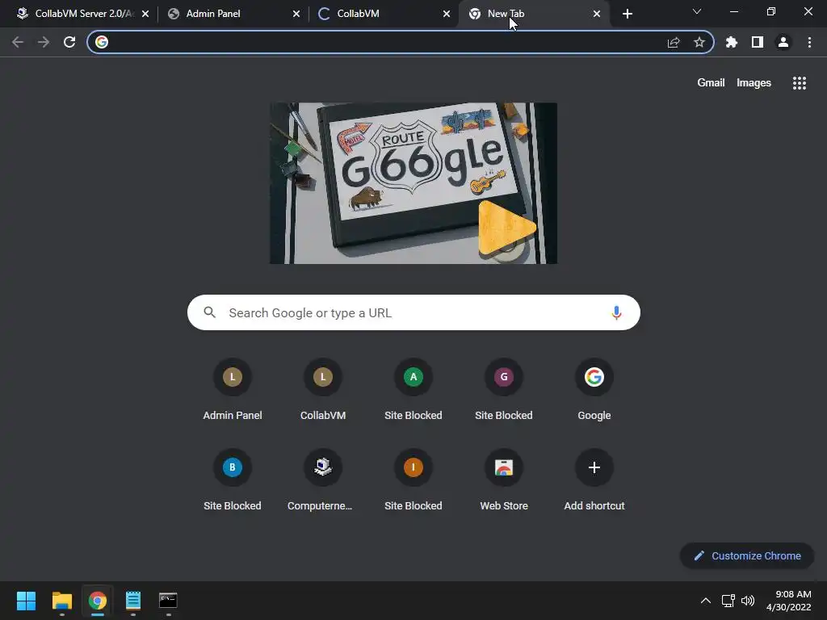The width and height of the screenshot is (827, 620).
Task: Open a new tab with plus button
Action: [x=627, y=14]
